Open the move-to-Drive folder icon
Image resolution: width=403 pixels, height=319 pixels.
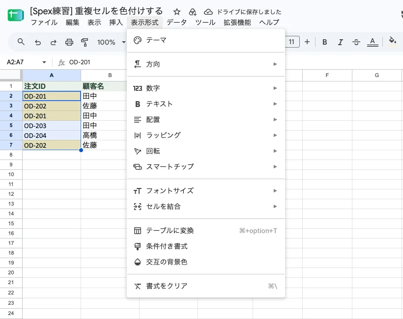click(193, 12)
